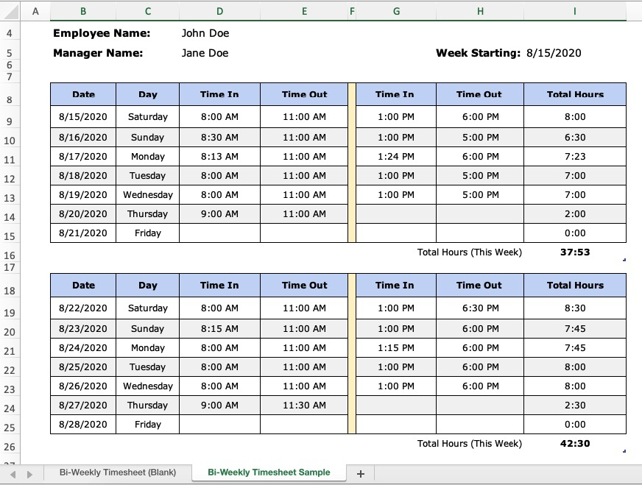Select the 6:30 PM time out cell
This screenshot has width=642, height=485.
[480, 308]
